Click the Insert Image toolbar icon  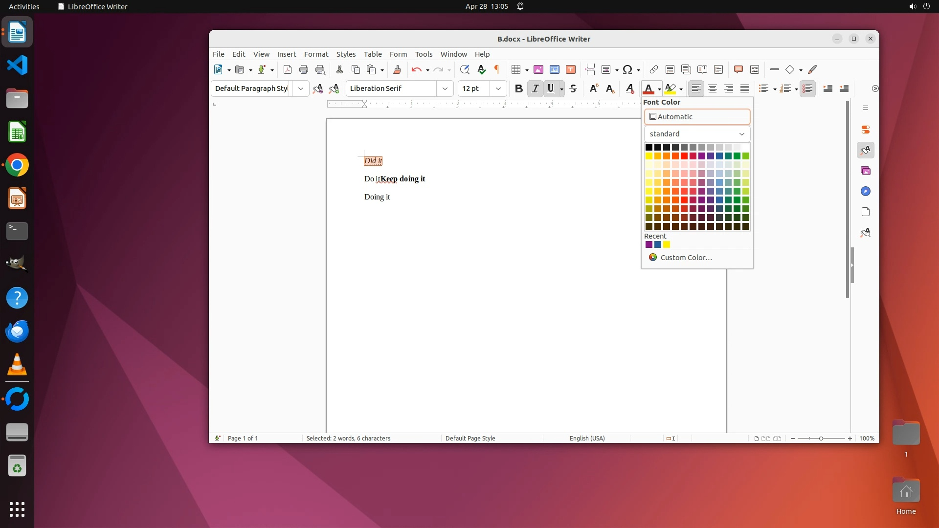[538, 69]
